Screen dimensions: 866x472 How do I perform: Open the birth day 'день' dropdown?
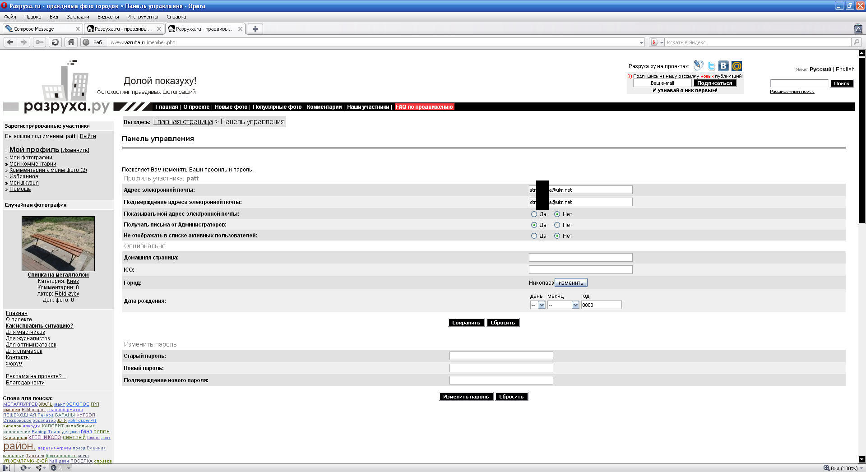tap(537, 305)
